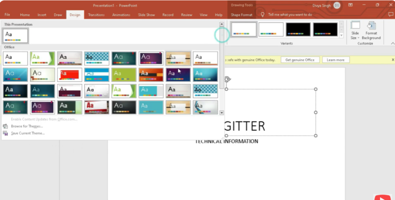Collapse the ribbon with the chevron
This screenshot has height=200, width=395.
(x=392, y=43)
